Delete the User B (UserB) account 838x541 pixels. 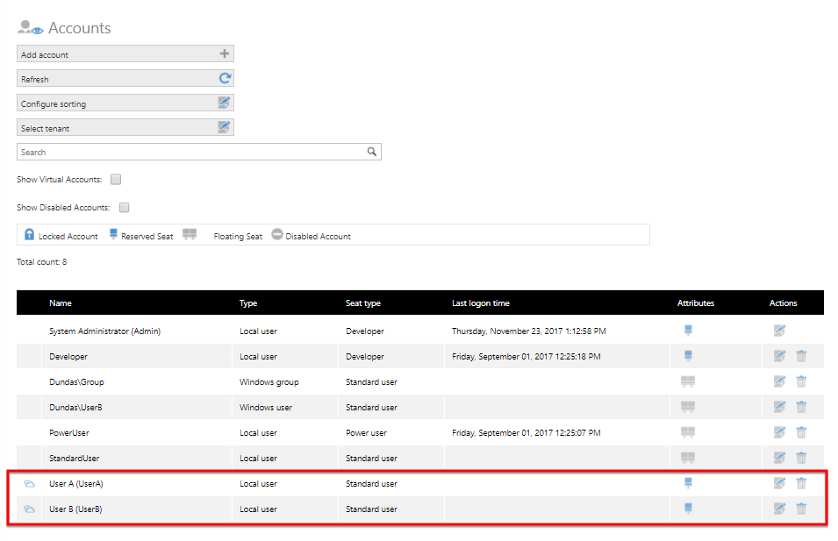point(801,509)
